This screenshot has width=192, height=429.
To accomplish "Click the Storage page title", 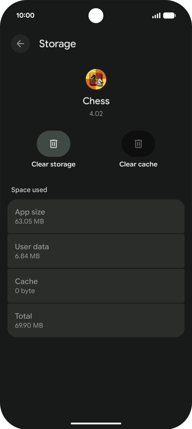I will tap(58, 44).
